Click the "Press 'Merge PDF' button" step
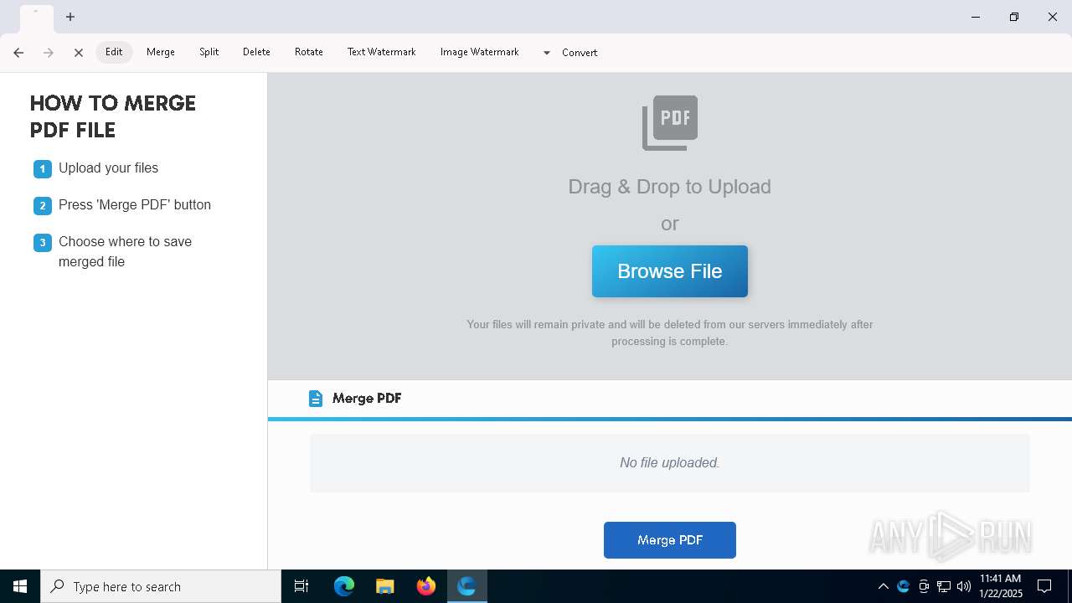1072x603 pixels. point(134,205)
